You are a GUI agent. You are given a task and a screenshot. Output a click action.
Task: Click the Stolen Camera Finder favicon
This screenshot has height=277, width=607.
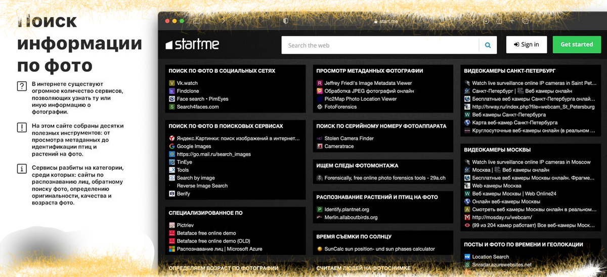pos(320,138)
